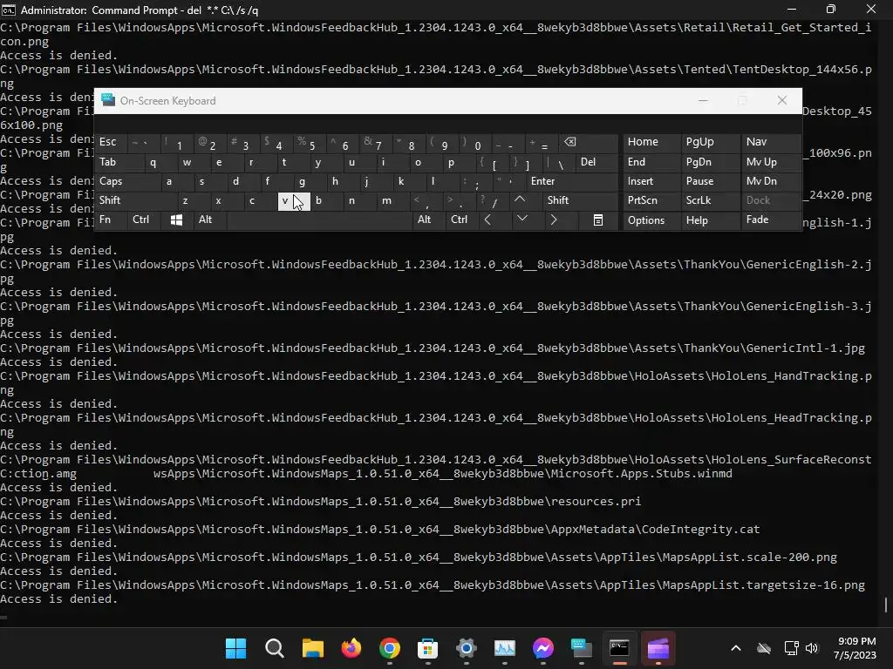Click the space bar on keyboard

tap(318, 220)
